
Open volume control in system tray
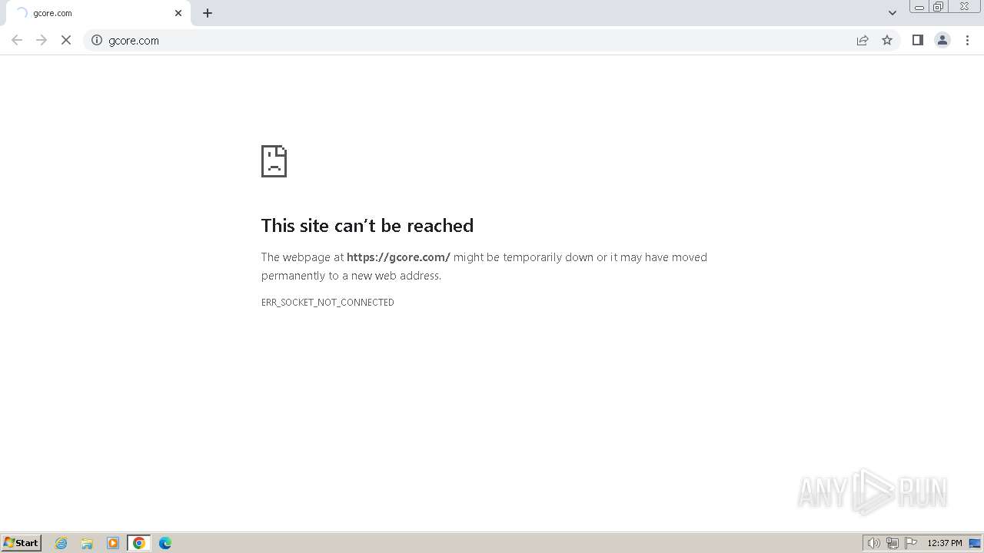tap(873, 543)
